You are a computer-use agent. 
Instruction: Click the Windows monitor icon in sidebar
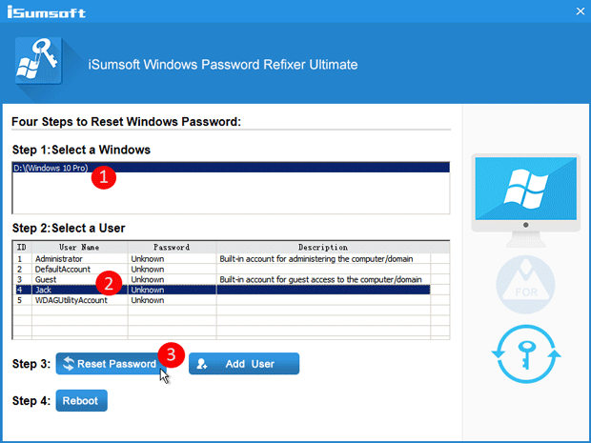tap(526, 200)
